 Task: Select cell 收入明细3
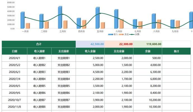pos(39,72)
